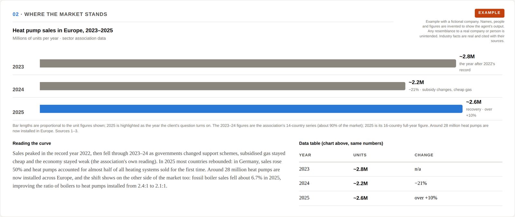Viewport: 515px width, 217px height.
Task: Click the '2023' cell in the data table
Action: 304,169
